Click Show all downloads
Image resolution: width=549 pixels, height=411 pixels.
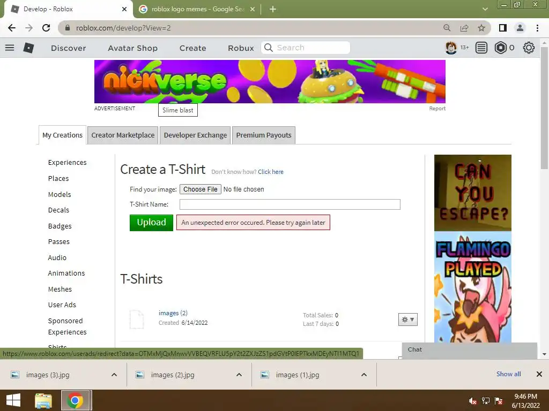[508, 374]
